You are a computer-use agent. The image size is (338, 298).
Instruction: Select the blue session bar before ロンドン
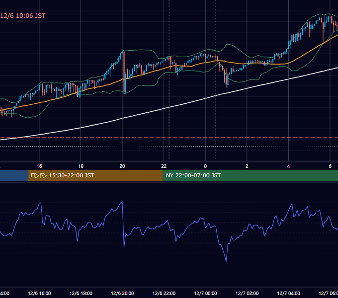[14, 175]
